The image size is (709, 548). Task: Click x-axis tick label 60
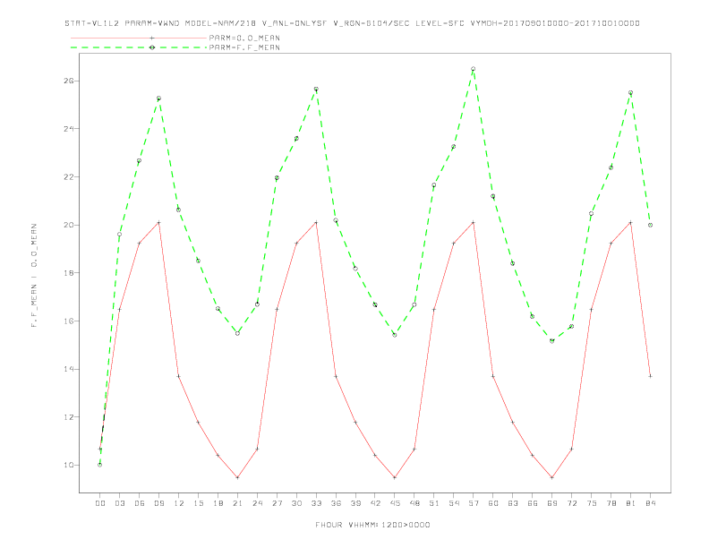493,503
